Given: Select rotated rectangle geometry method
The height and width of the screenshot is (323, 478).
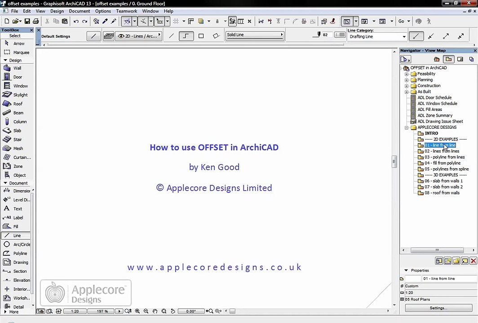Looking at the screenshot, I should pos(216,36).
